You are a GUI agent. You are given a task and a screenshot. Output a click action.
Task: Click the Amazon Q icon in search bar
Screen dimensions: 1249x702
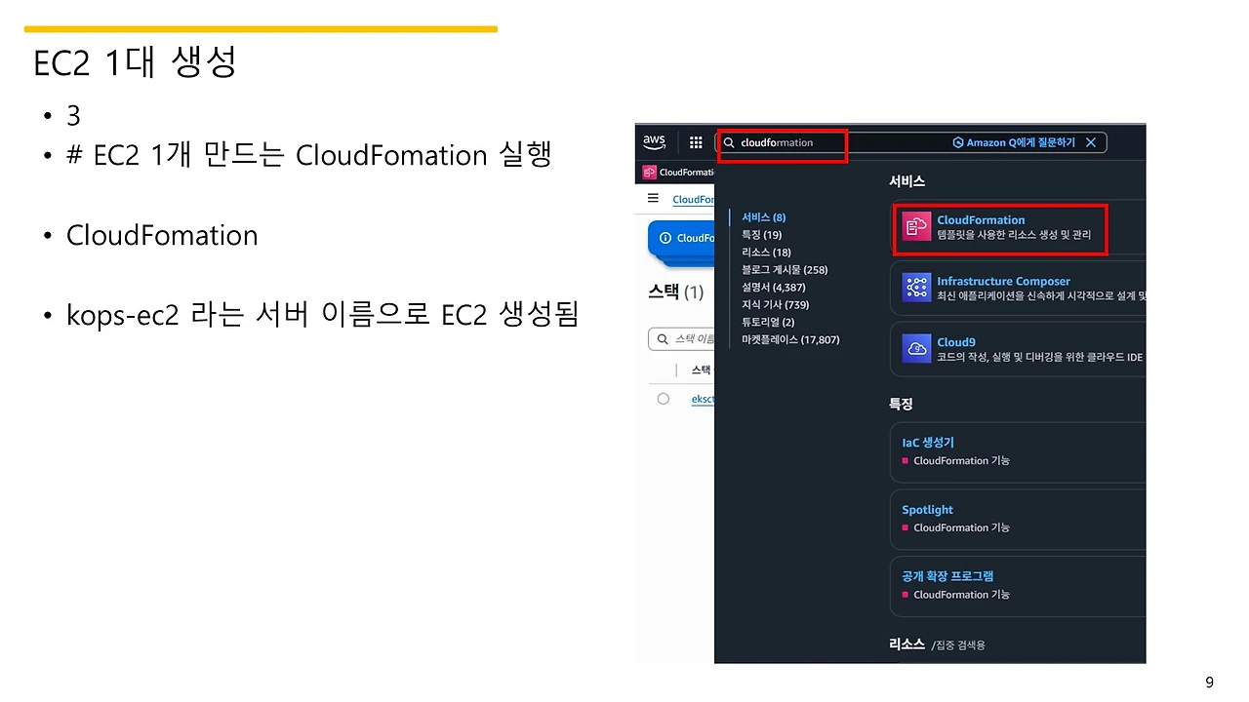pyautogui.click(x=960, y=142)
